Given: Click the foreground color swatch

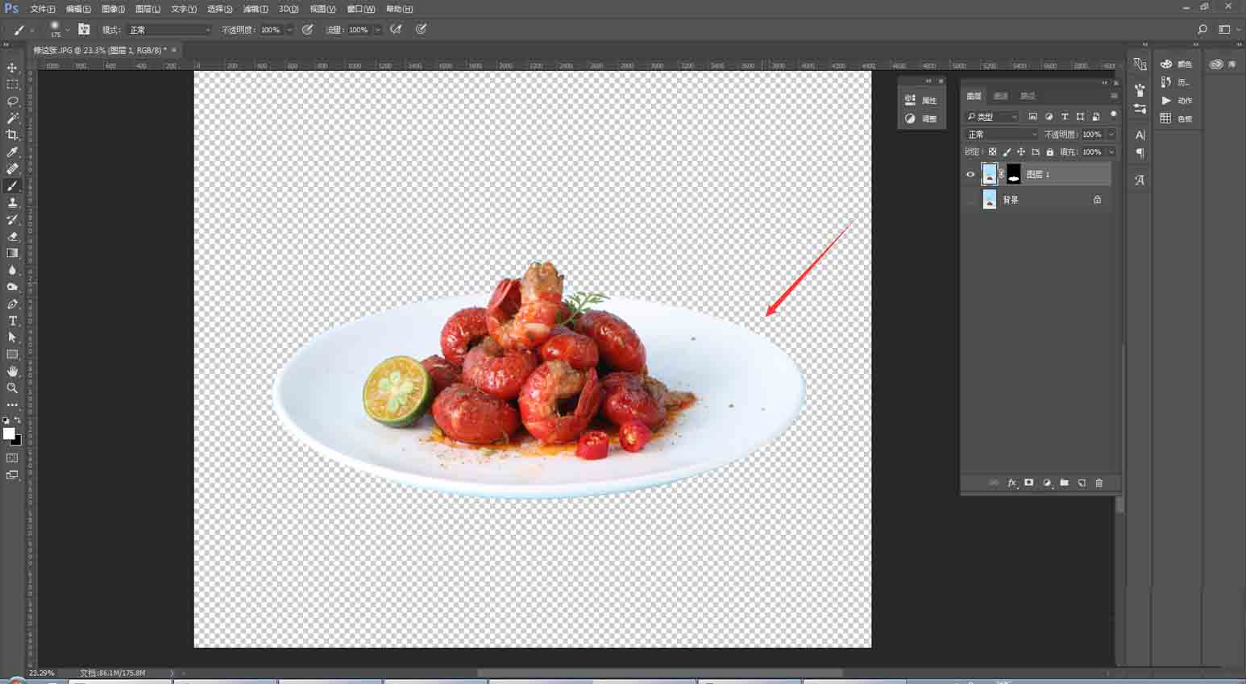Looking at the screenshot, I should click(x=9, y=433).
